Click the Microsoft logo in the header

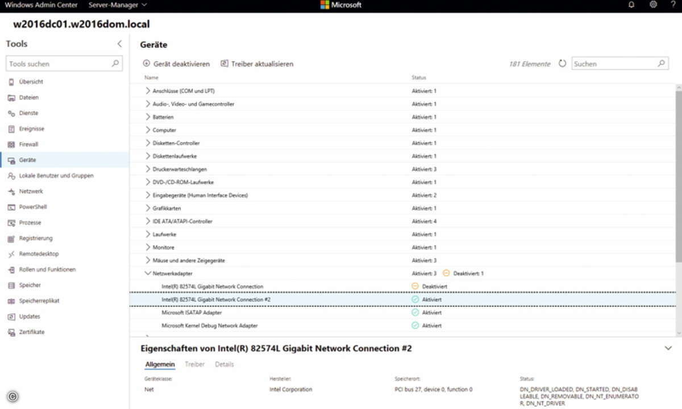click(341, 5)
